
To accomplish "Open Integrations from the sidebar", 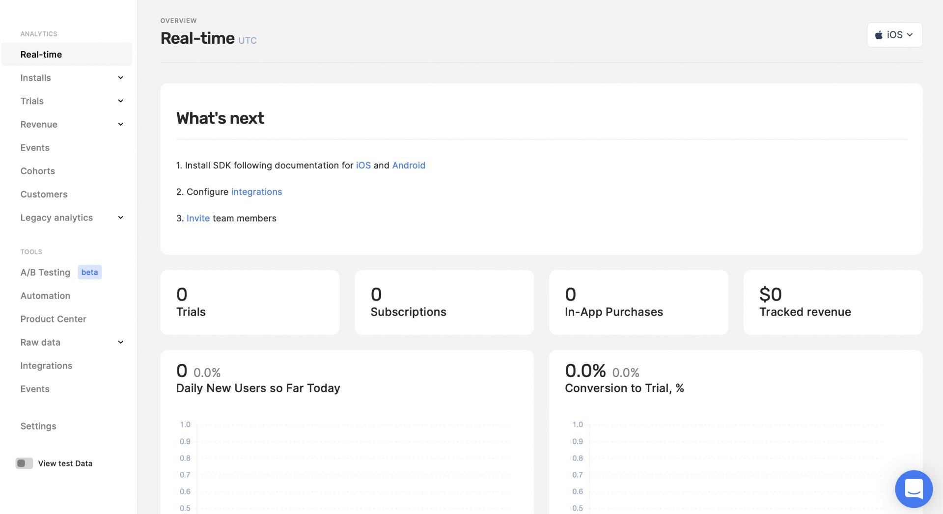I will (x=46, y=365).
